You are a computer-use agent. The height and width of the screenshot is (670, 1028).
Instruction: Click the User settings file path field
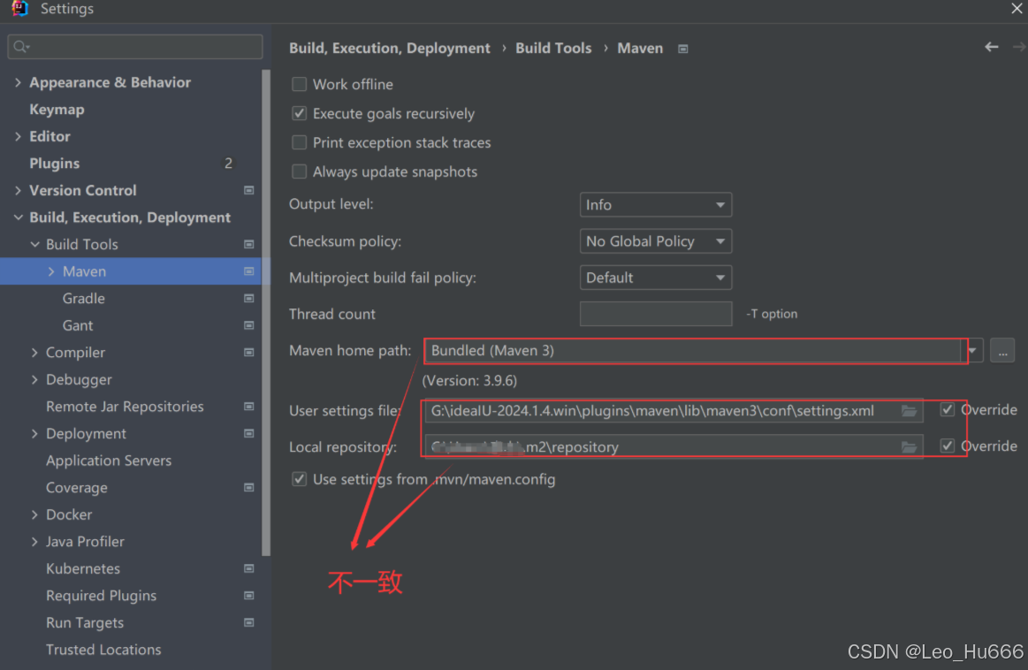pyautogui.click(x=674, y=411)
